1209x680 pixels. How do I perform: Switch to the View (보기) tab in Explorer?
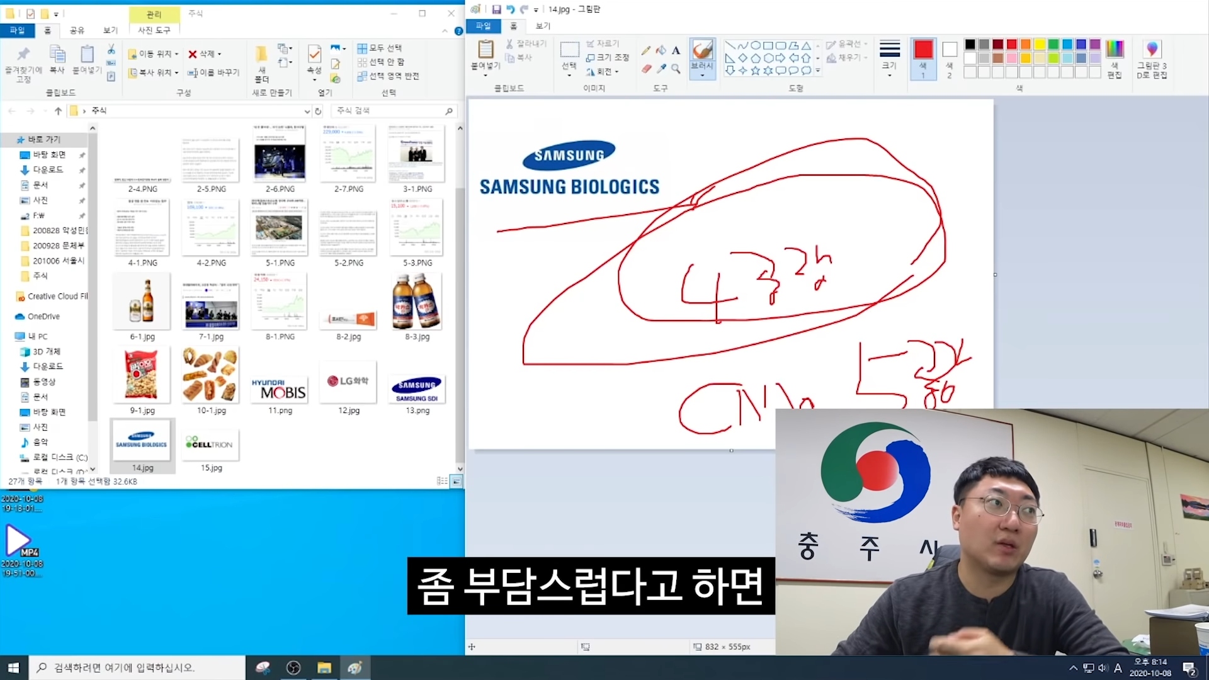[110, 30]
